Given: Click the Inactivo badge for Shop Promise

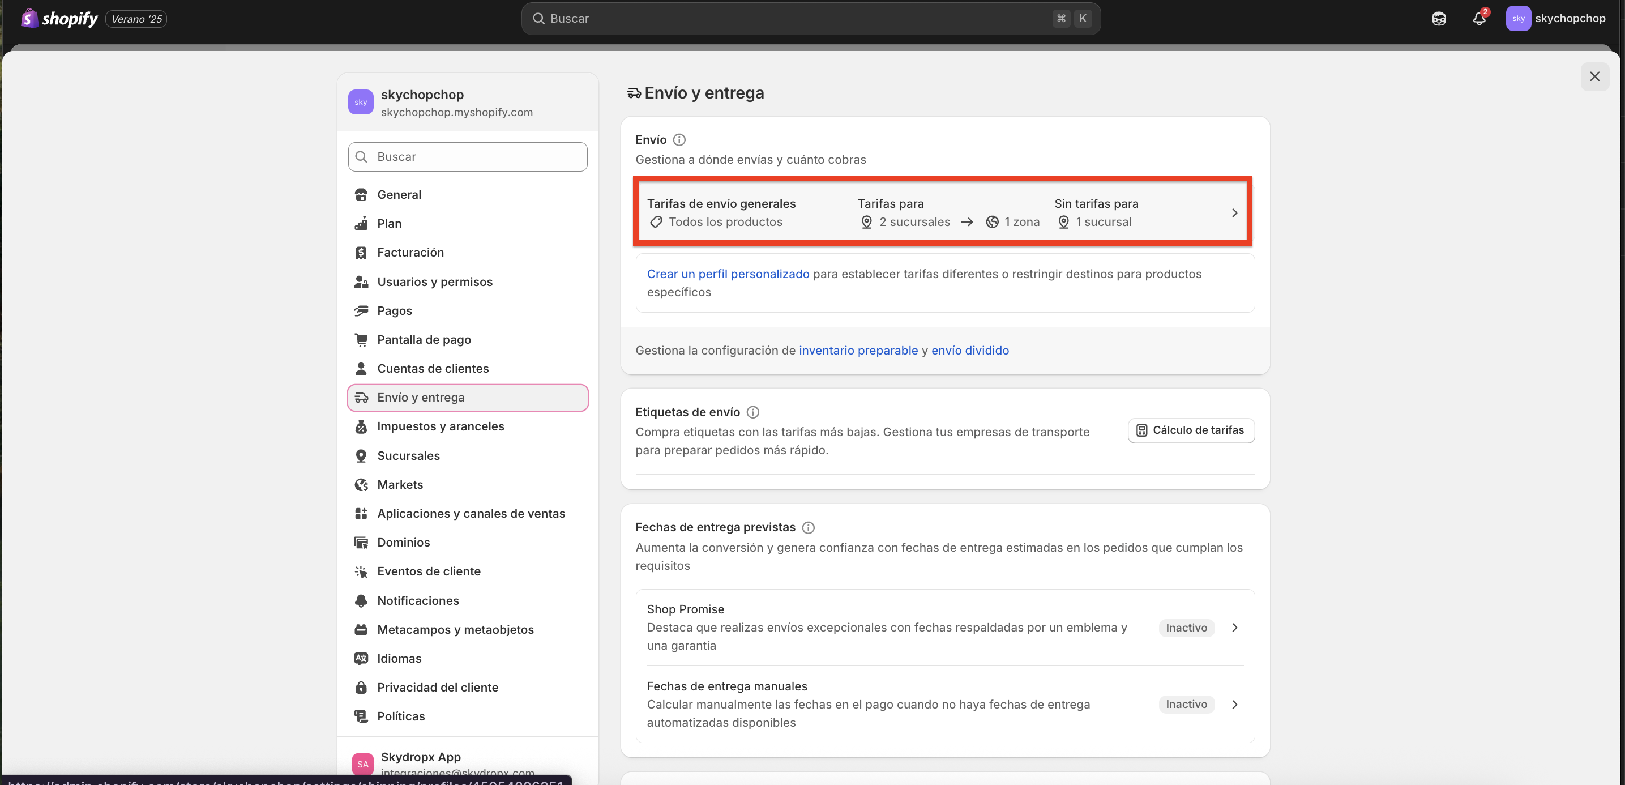Looking at the screenshot, I should 1186,628.
